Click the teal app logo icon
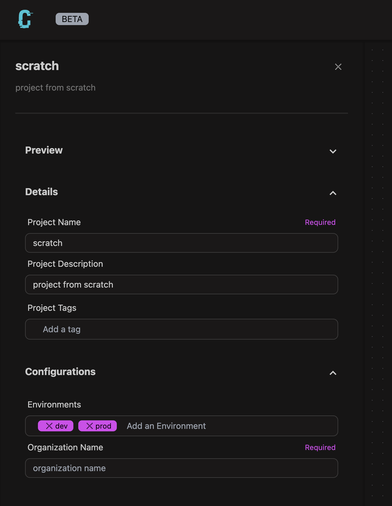Viewport: 392px width, 506px height. (25, 19)
